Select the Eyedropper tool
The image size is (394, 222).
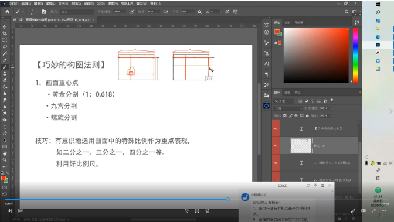click(5, 60)
